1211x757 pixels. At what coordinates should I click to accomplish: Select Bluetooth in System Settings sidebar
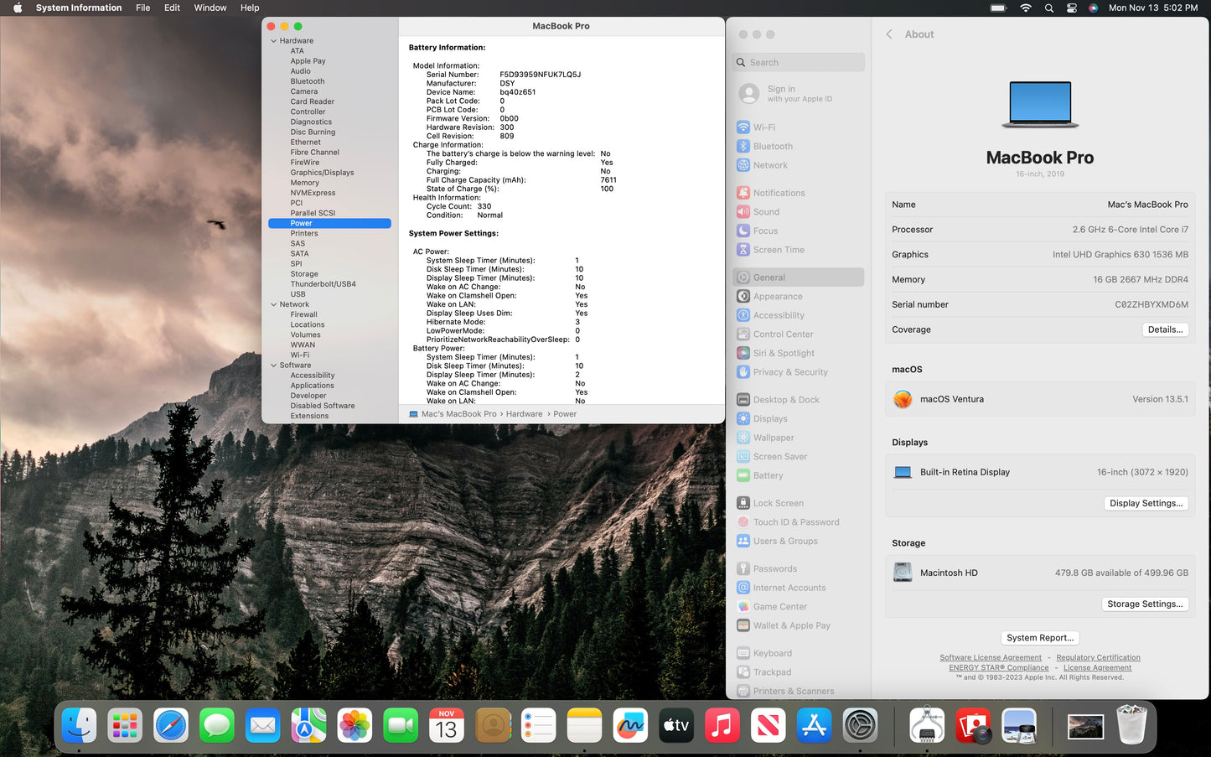tap(772, 147)
